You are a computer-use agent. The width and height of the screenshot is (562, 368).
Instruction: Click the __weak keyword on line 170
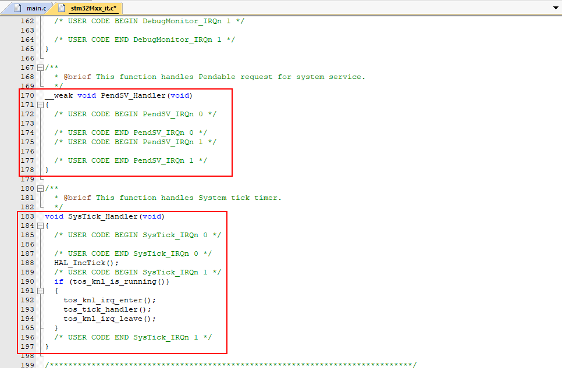pyautogui.click(x=59, y=95)
